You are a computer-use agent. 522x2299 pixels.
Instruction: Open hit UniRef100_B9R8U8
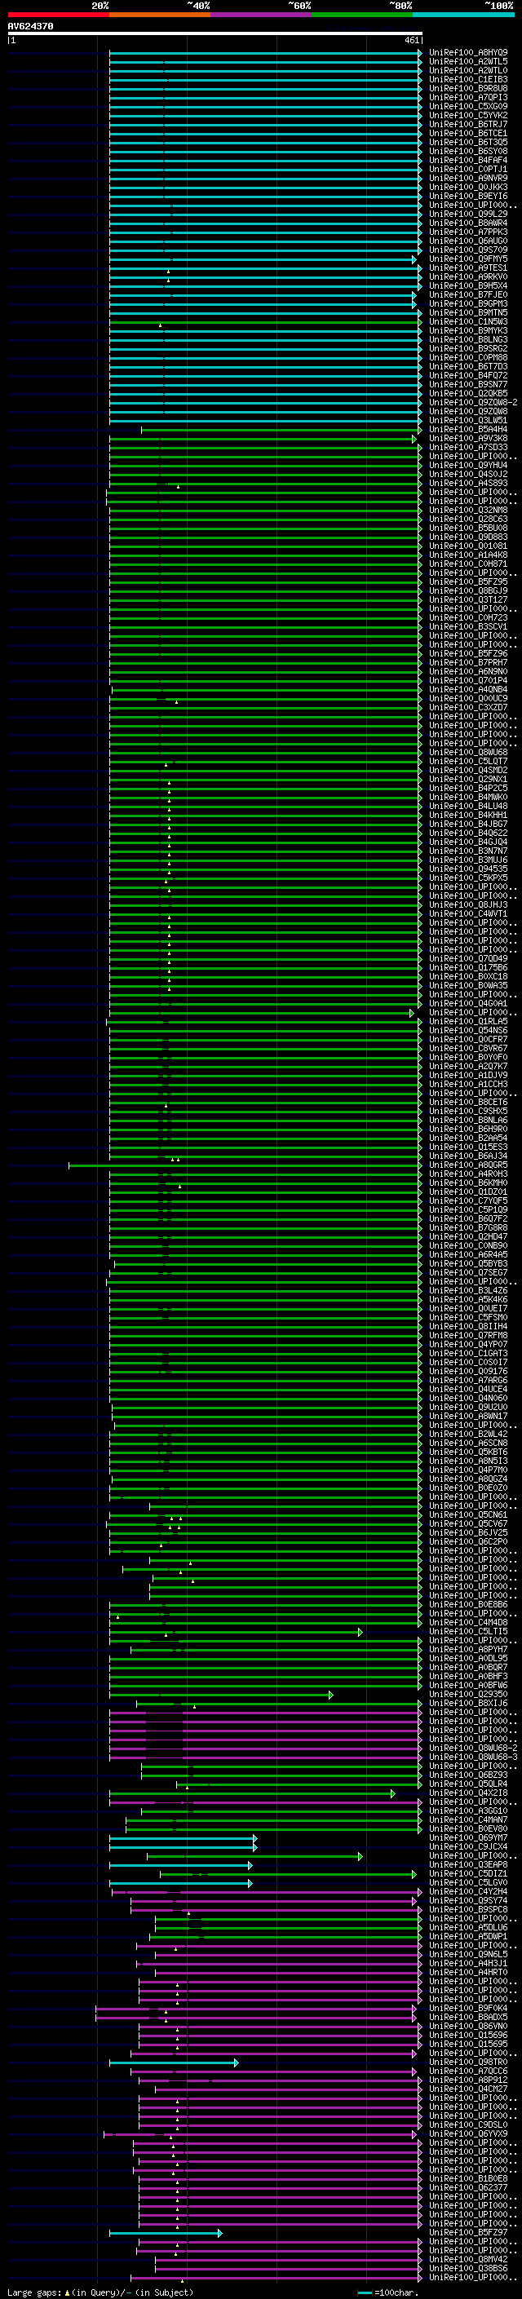tap(468, 88)
